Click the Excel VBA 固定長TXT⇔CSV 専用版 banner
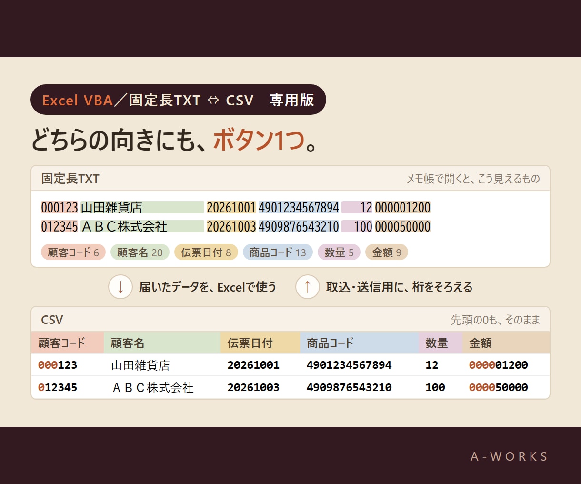The image size is (581, 484). tap(178, 100)
